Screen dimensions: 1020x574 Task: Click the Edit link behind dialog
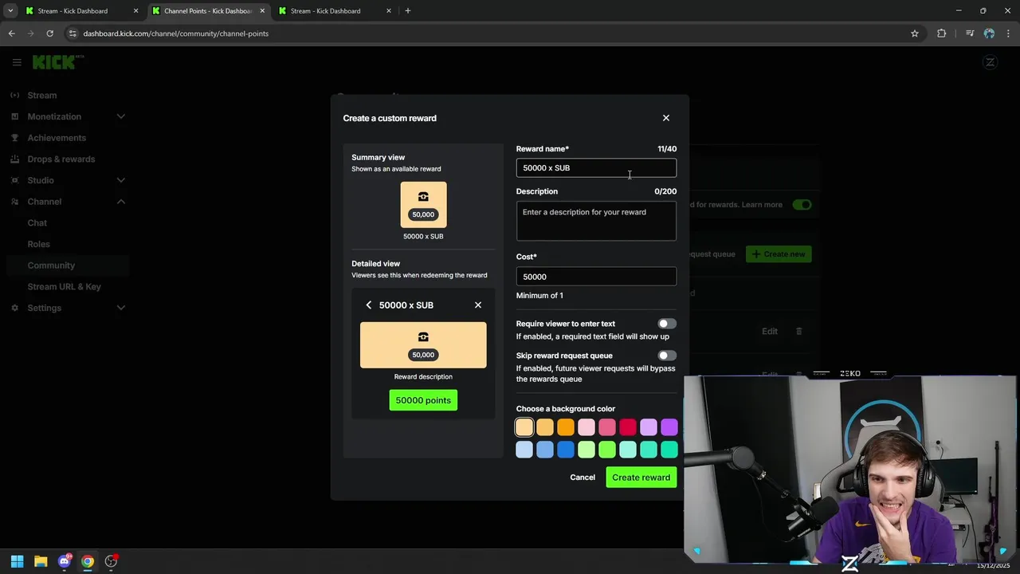coord(769,332)
